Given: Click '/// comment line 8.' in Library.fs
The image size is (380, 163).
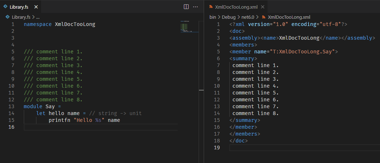Looking at the screenshot, I should point(53,100).
